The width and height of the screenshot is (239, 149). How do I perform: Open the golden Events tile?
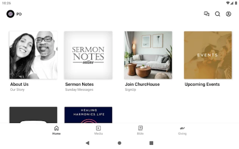208,55
